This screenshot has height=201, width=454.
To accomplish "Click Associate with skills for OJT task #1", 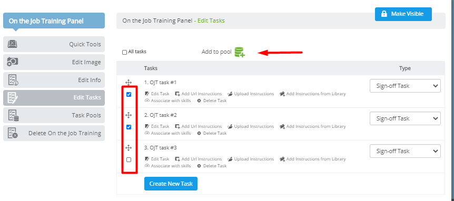I will coord(167,100).
